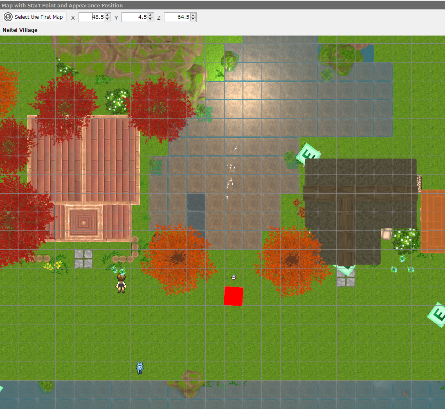Image resolution: width=445 pixels, height=409 pixels.
Task: Increase the Y value with up arrow
Action: (x=151, y=15)
